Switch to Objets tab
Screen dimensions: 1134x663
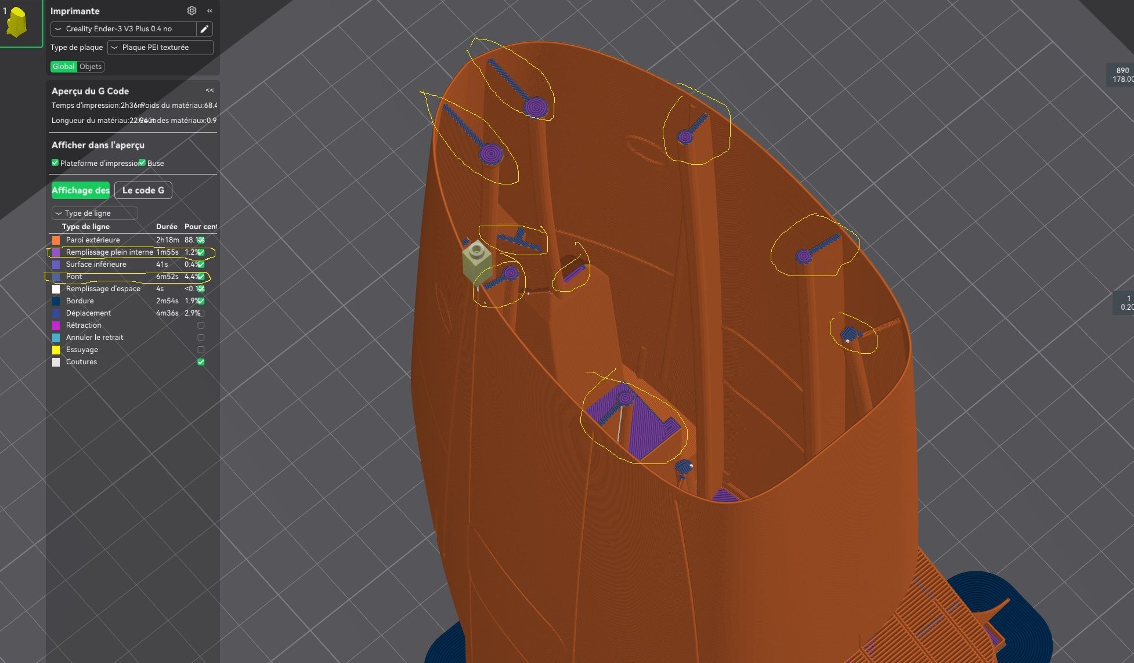coord(91,67)
